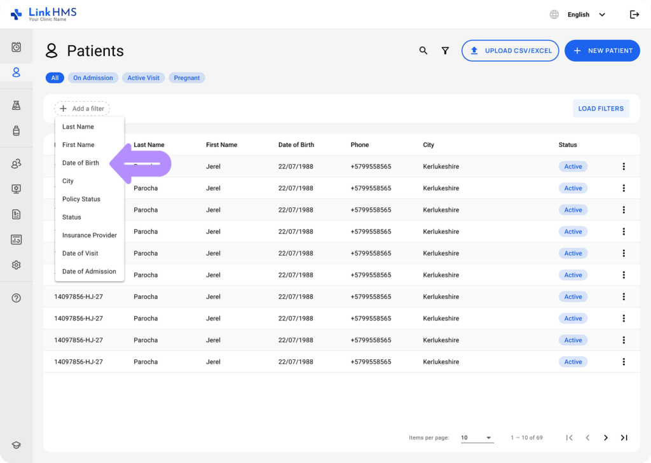Click the staff users icon in sidebar
651x463 pixels.
[x=17, y=163]
